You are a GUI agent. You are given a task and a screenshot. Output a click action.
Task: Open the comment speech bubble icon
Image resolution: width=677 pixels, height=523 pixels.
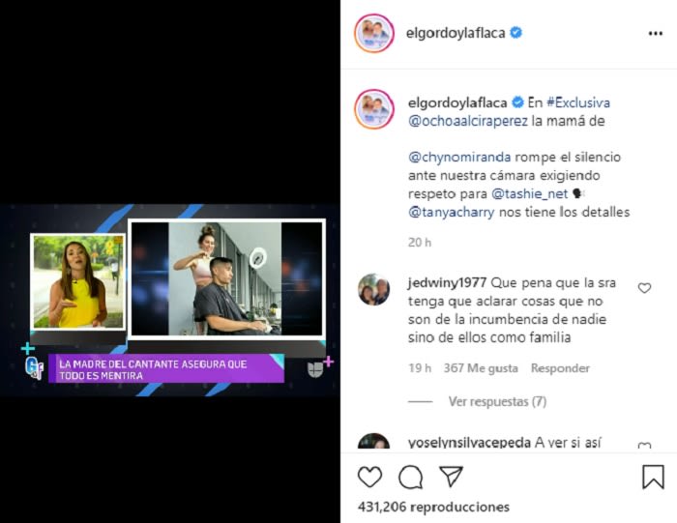(x=411, y=477)
